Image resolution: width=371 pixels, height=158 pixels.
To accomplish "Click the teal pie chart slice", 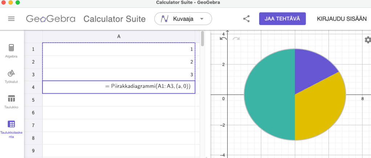I will pos(269,95).
